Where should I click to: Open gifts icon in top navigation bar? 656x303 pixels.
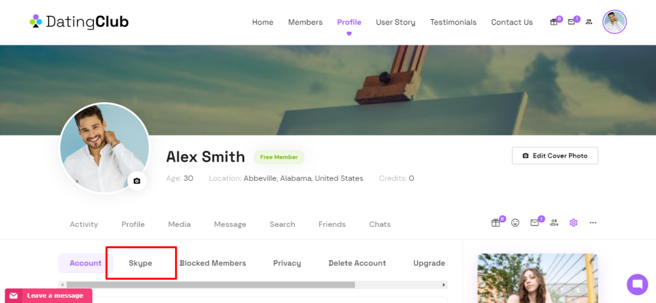pyautogui.click(x=554, y=22)
